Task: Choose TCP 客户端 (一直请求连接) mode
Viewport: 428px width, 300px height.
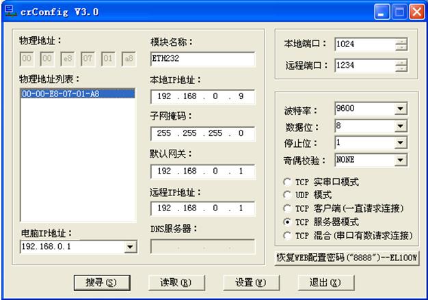Action: click(286, 208)
